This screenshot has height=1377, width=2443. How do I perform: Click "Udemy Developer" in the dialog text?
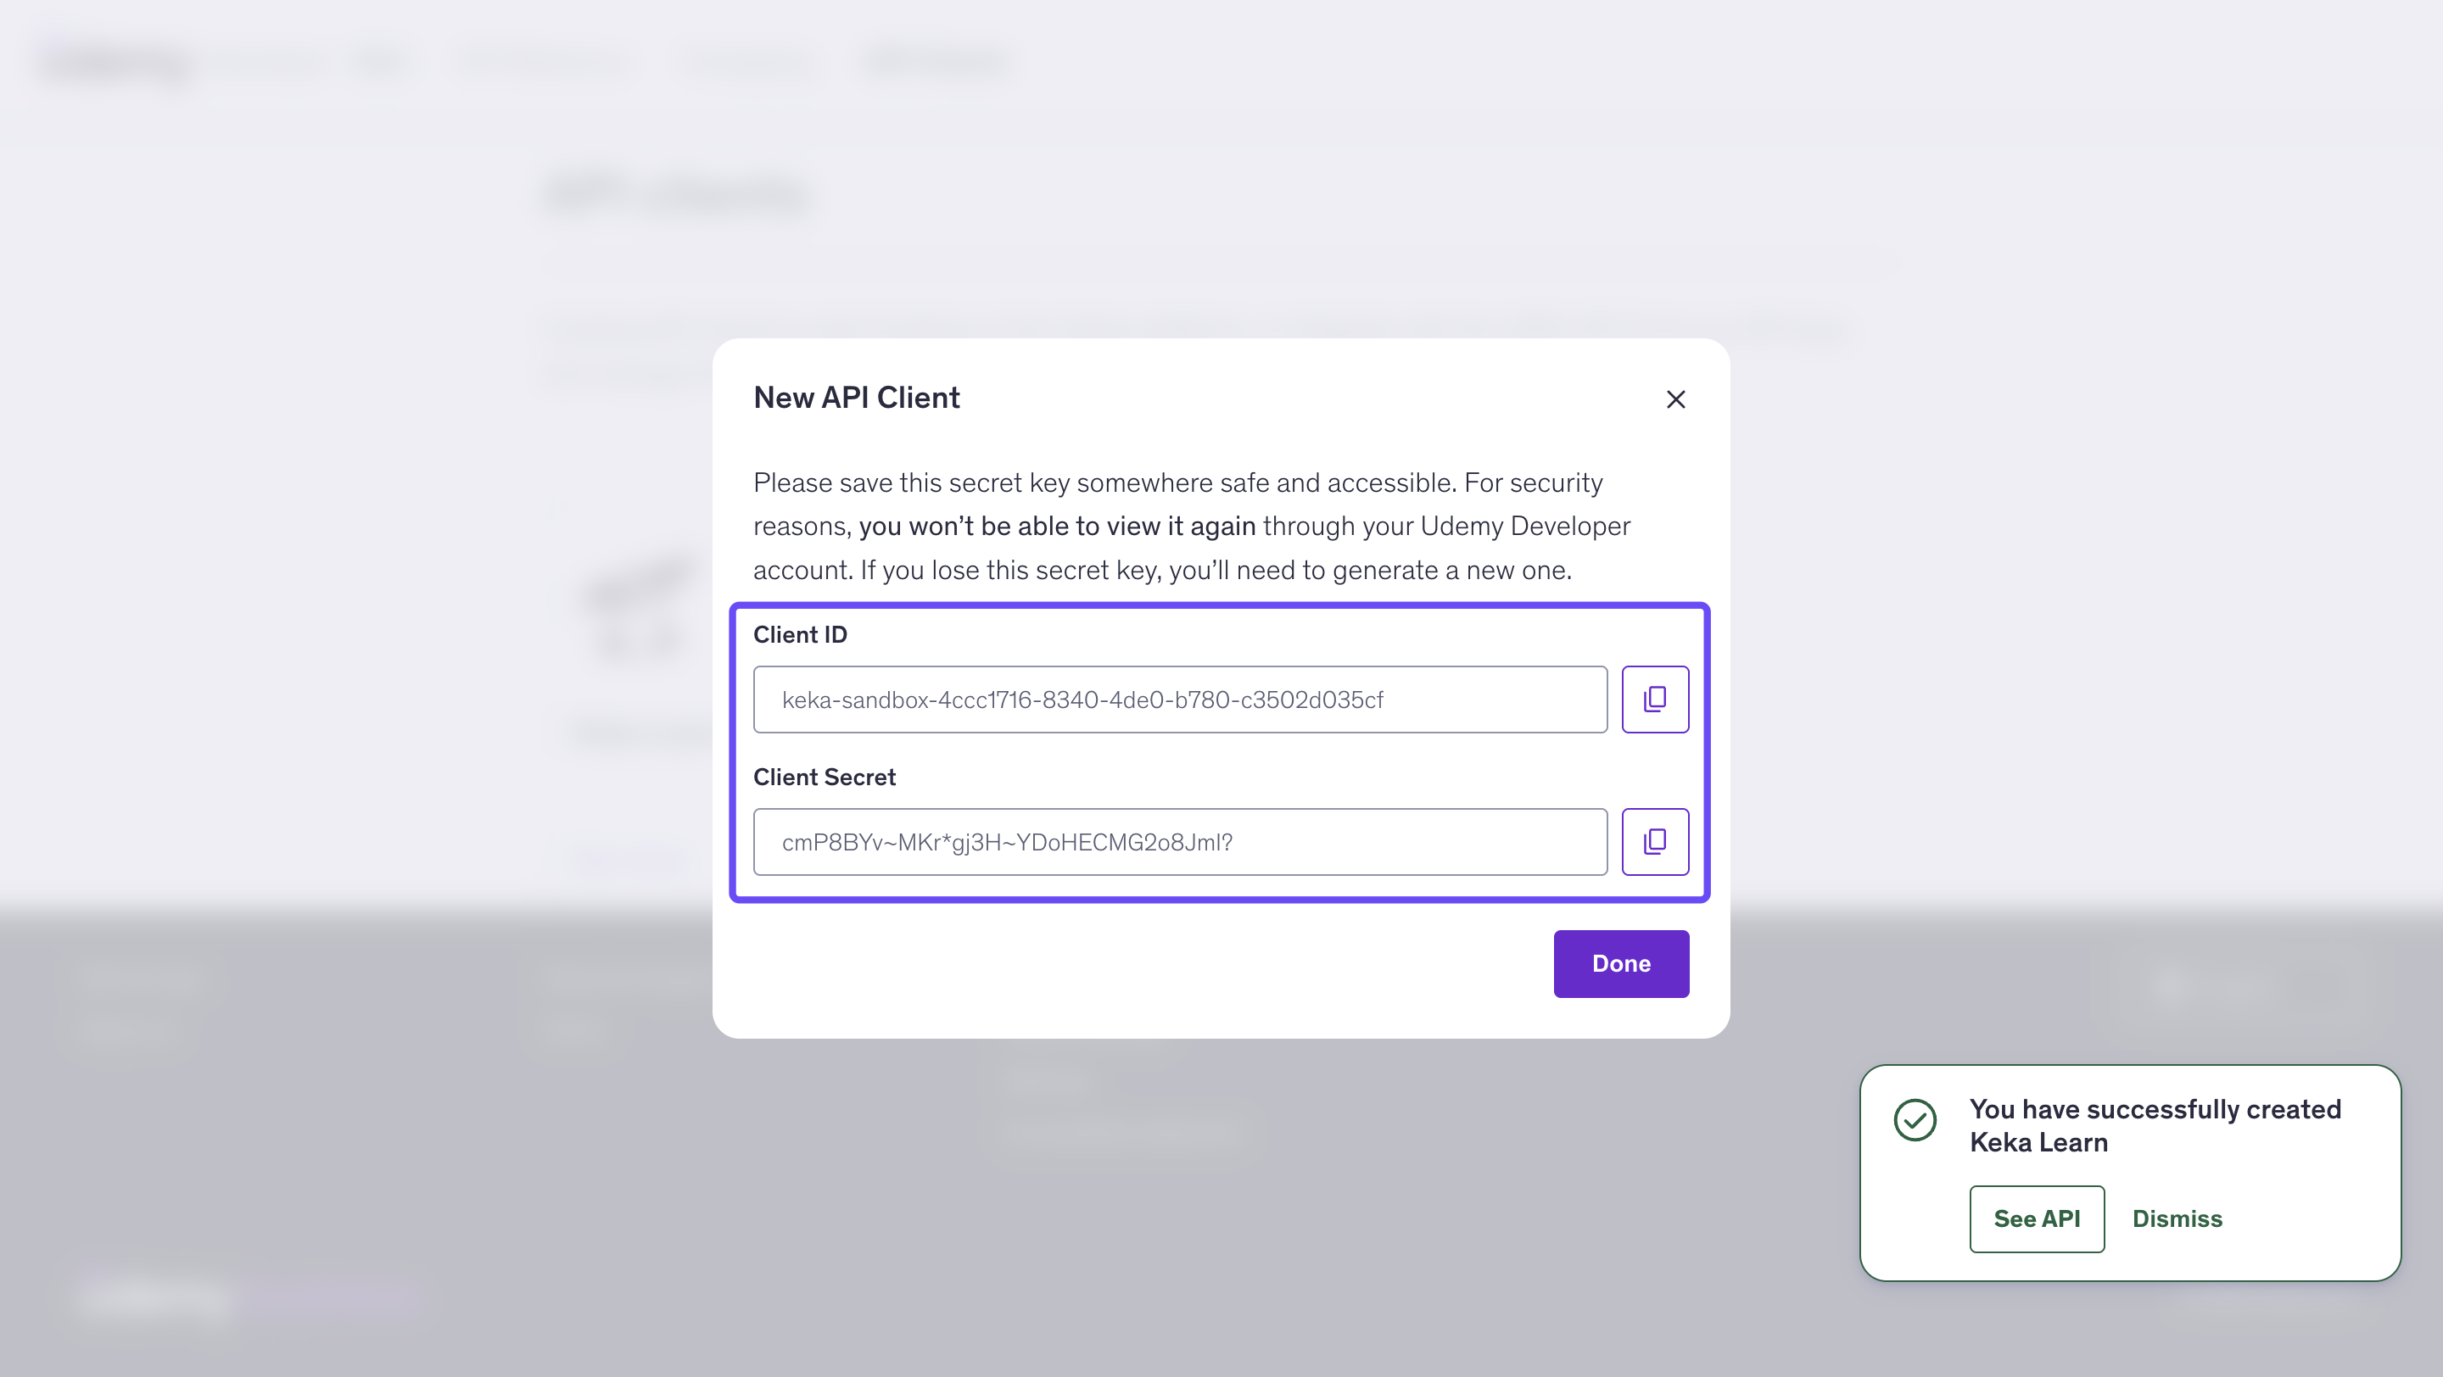coord(1525,526)
